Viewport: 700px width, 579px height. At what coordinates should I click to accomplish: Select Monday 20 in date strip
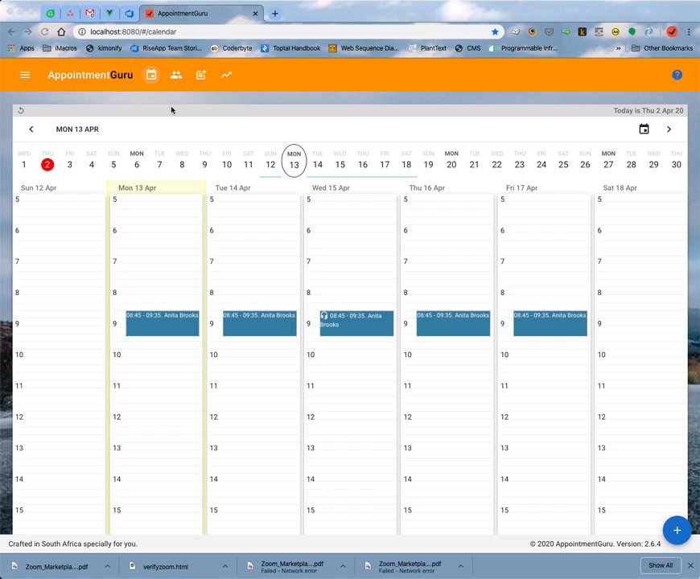pos(451,161)
